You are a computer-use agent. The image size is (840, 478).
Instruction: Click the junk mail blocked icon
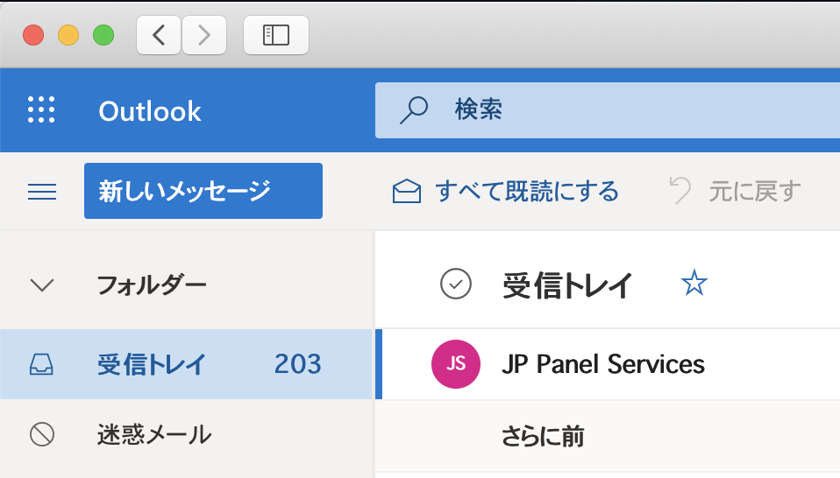tap(41, 433)
